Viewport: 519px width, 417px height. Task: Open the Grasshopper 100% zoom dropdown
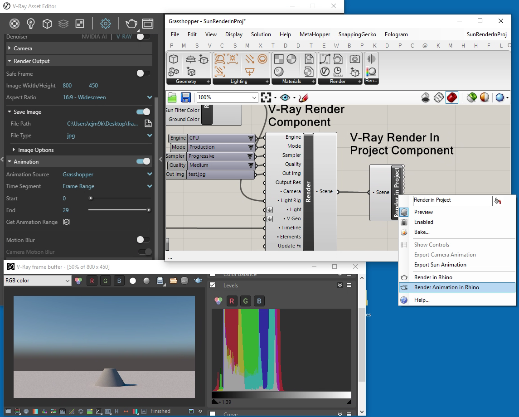[254, 97]
